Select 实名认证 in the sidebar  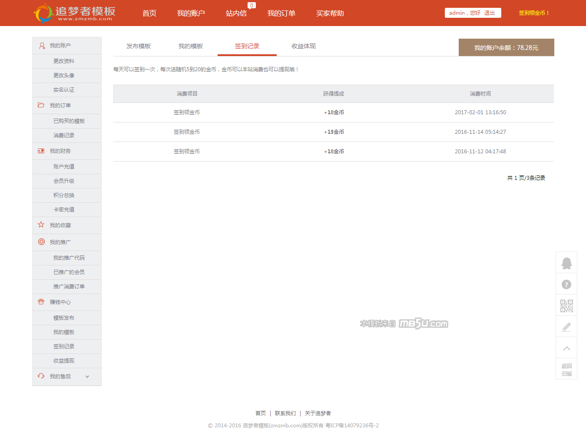64,90
